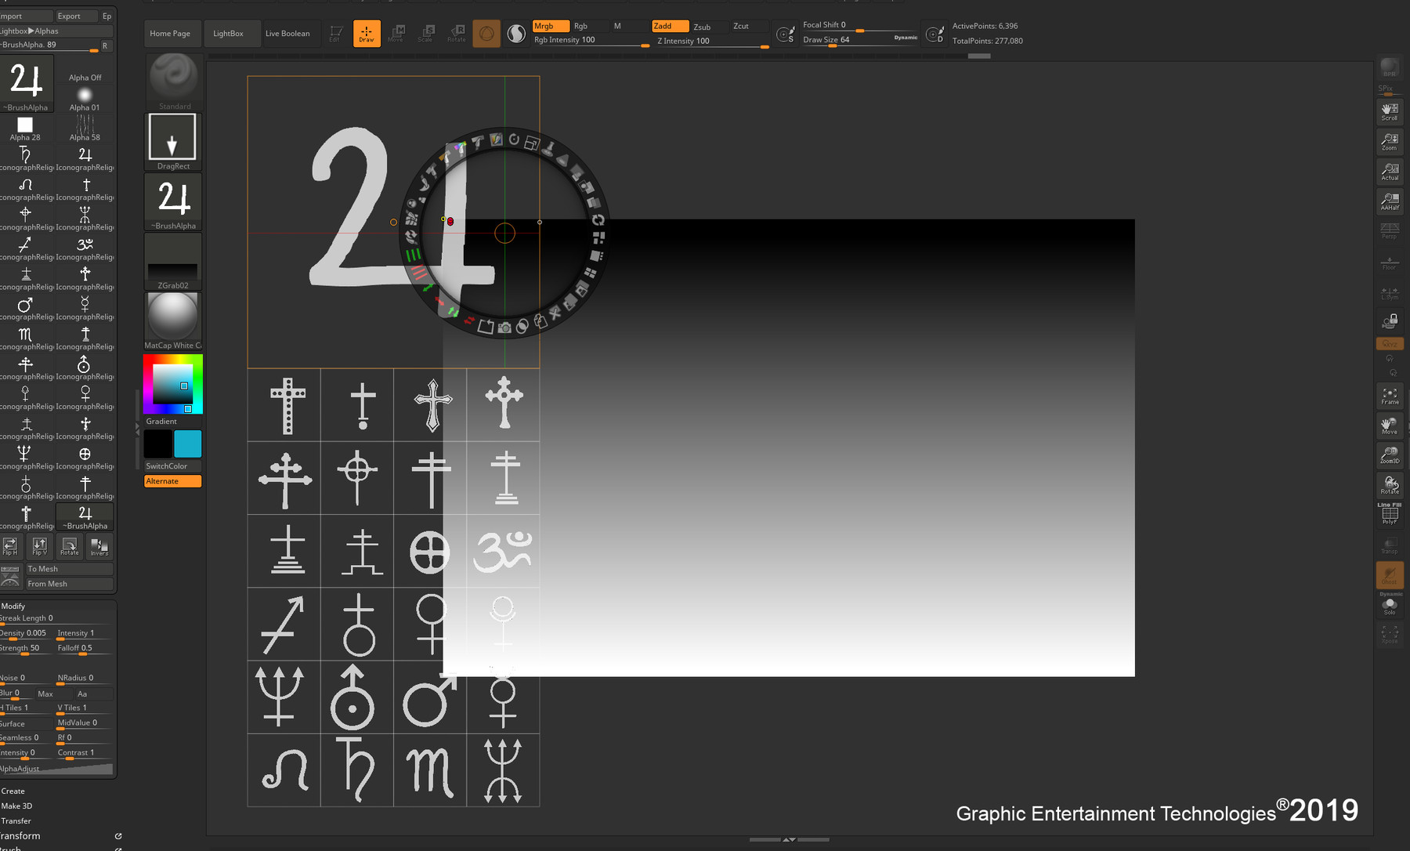Expand the Transform palette

coord(20,836)
